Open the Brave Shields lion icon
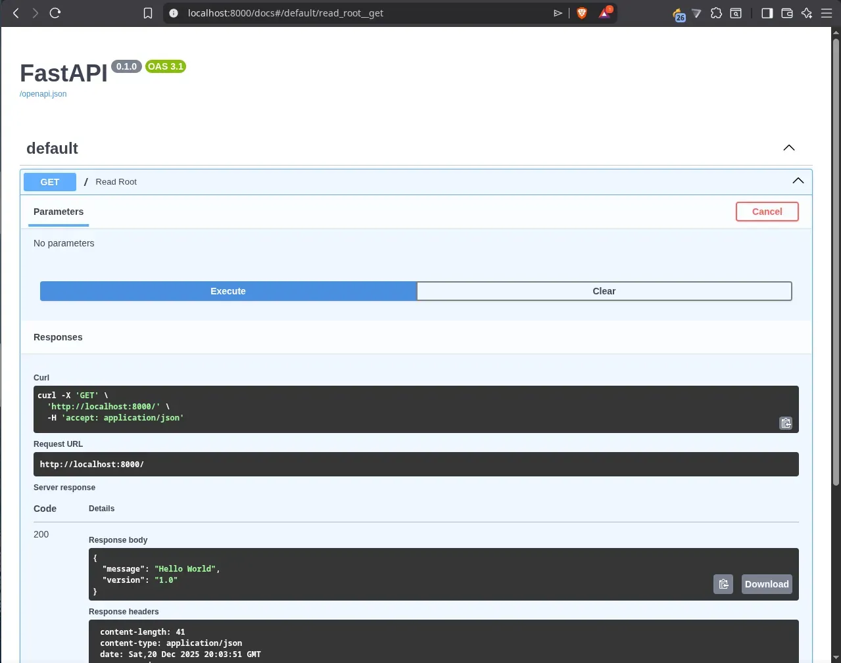This screenshot has width=841, height=663. pyautogui.click(x=581, y=13)
